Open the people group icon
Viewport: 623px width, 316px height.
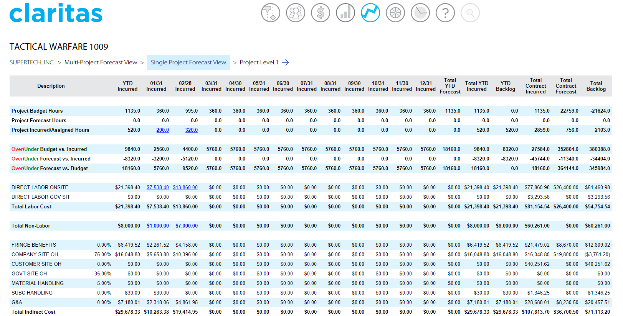[296, 13]
